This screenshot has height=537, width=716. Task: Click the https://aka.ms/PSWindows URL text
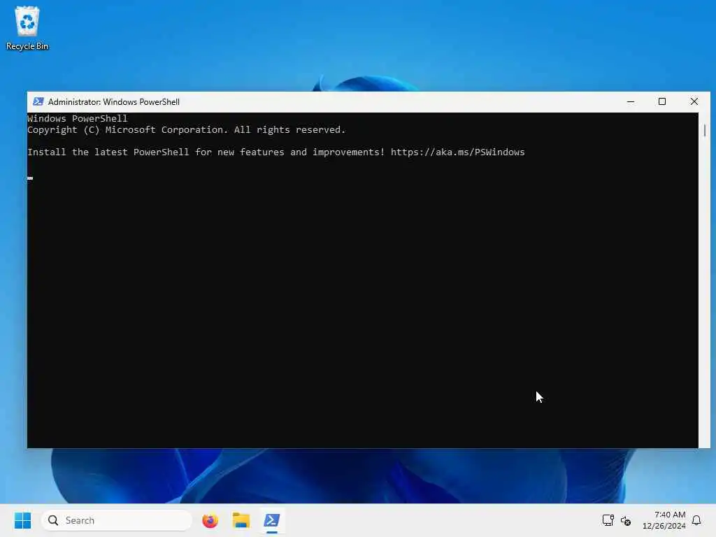pos(457,152)
